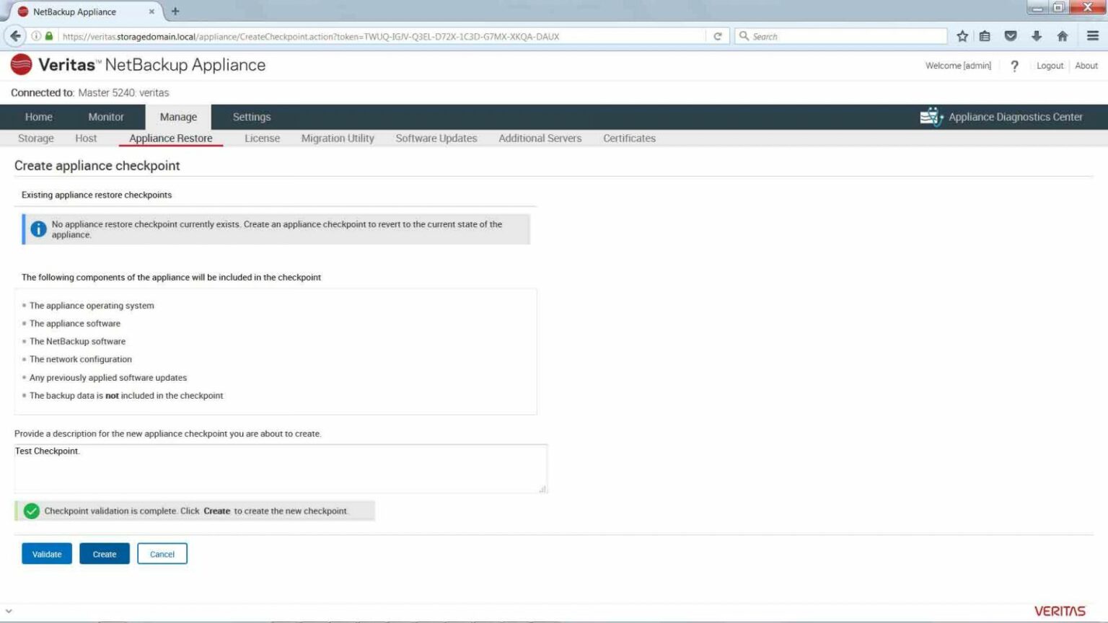
Task: Click the browser back arrow button
Action: [15, 36]
